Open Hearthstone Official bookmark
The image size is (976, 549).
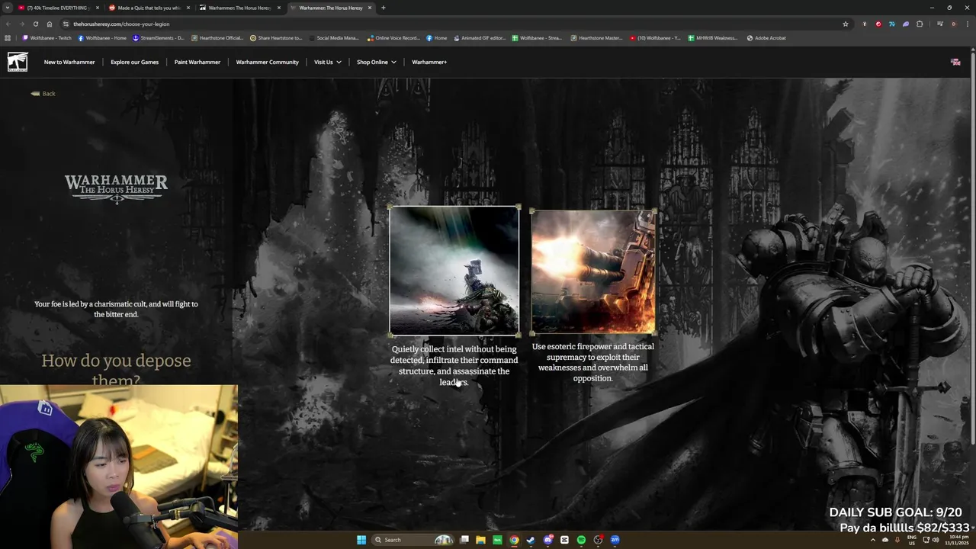[x=217, y=38]
